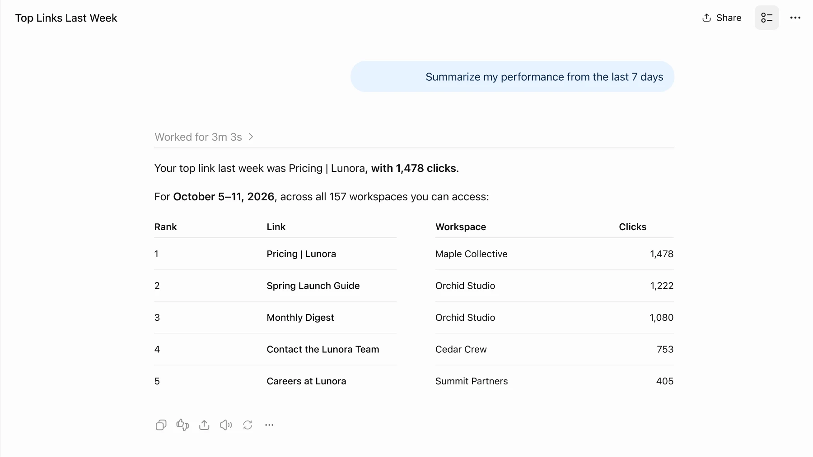Click the 'Cedar Crew' workspace cell
Screen dimensions: 813x457
tap(461, 350)
